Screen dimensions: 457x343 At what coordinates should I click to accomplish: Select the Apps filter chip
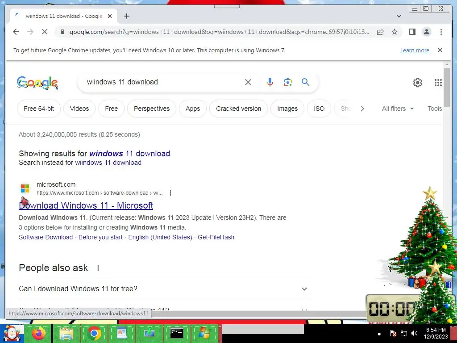point(193,109)
